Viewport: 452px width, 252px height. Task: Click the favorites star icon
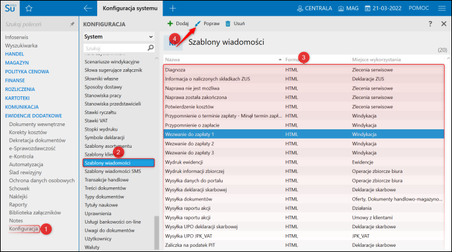click(28, 9)
